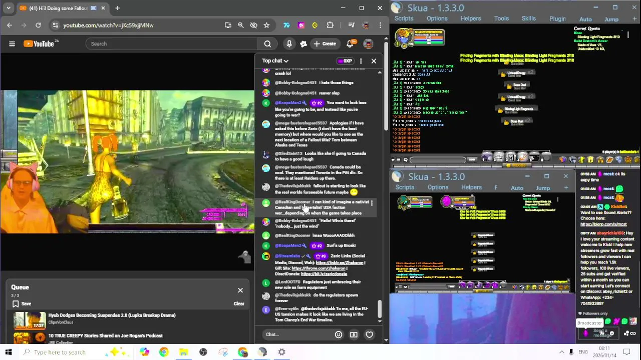
Task: Open Skills menu in upper Skua window
Action: (x=528, y=18)
